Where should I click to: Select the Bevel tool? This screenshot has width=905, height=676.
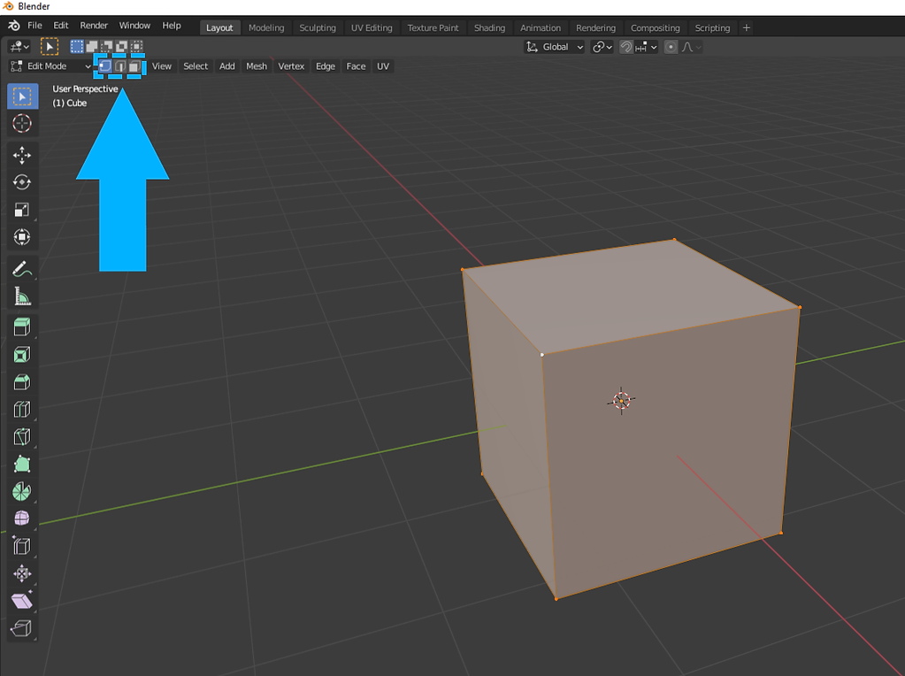point(22,382)
